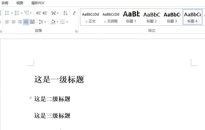Align text right
Image resolution: width=205 pixels, height=130 pixels.
(20, 22)
